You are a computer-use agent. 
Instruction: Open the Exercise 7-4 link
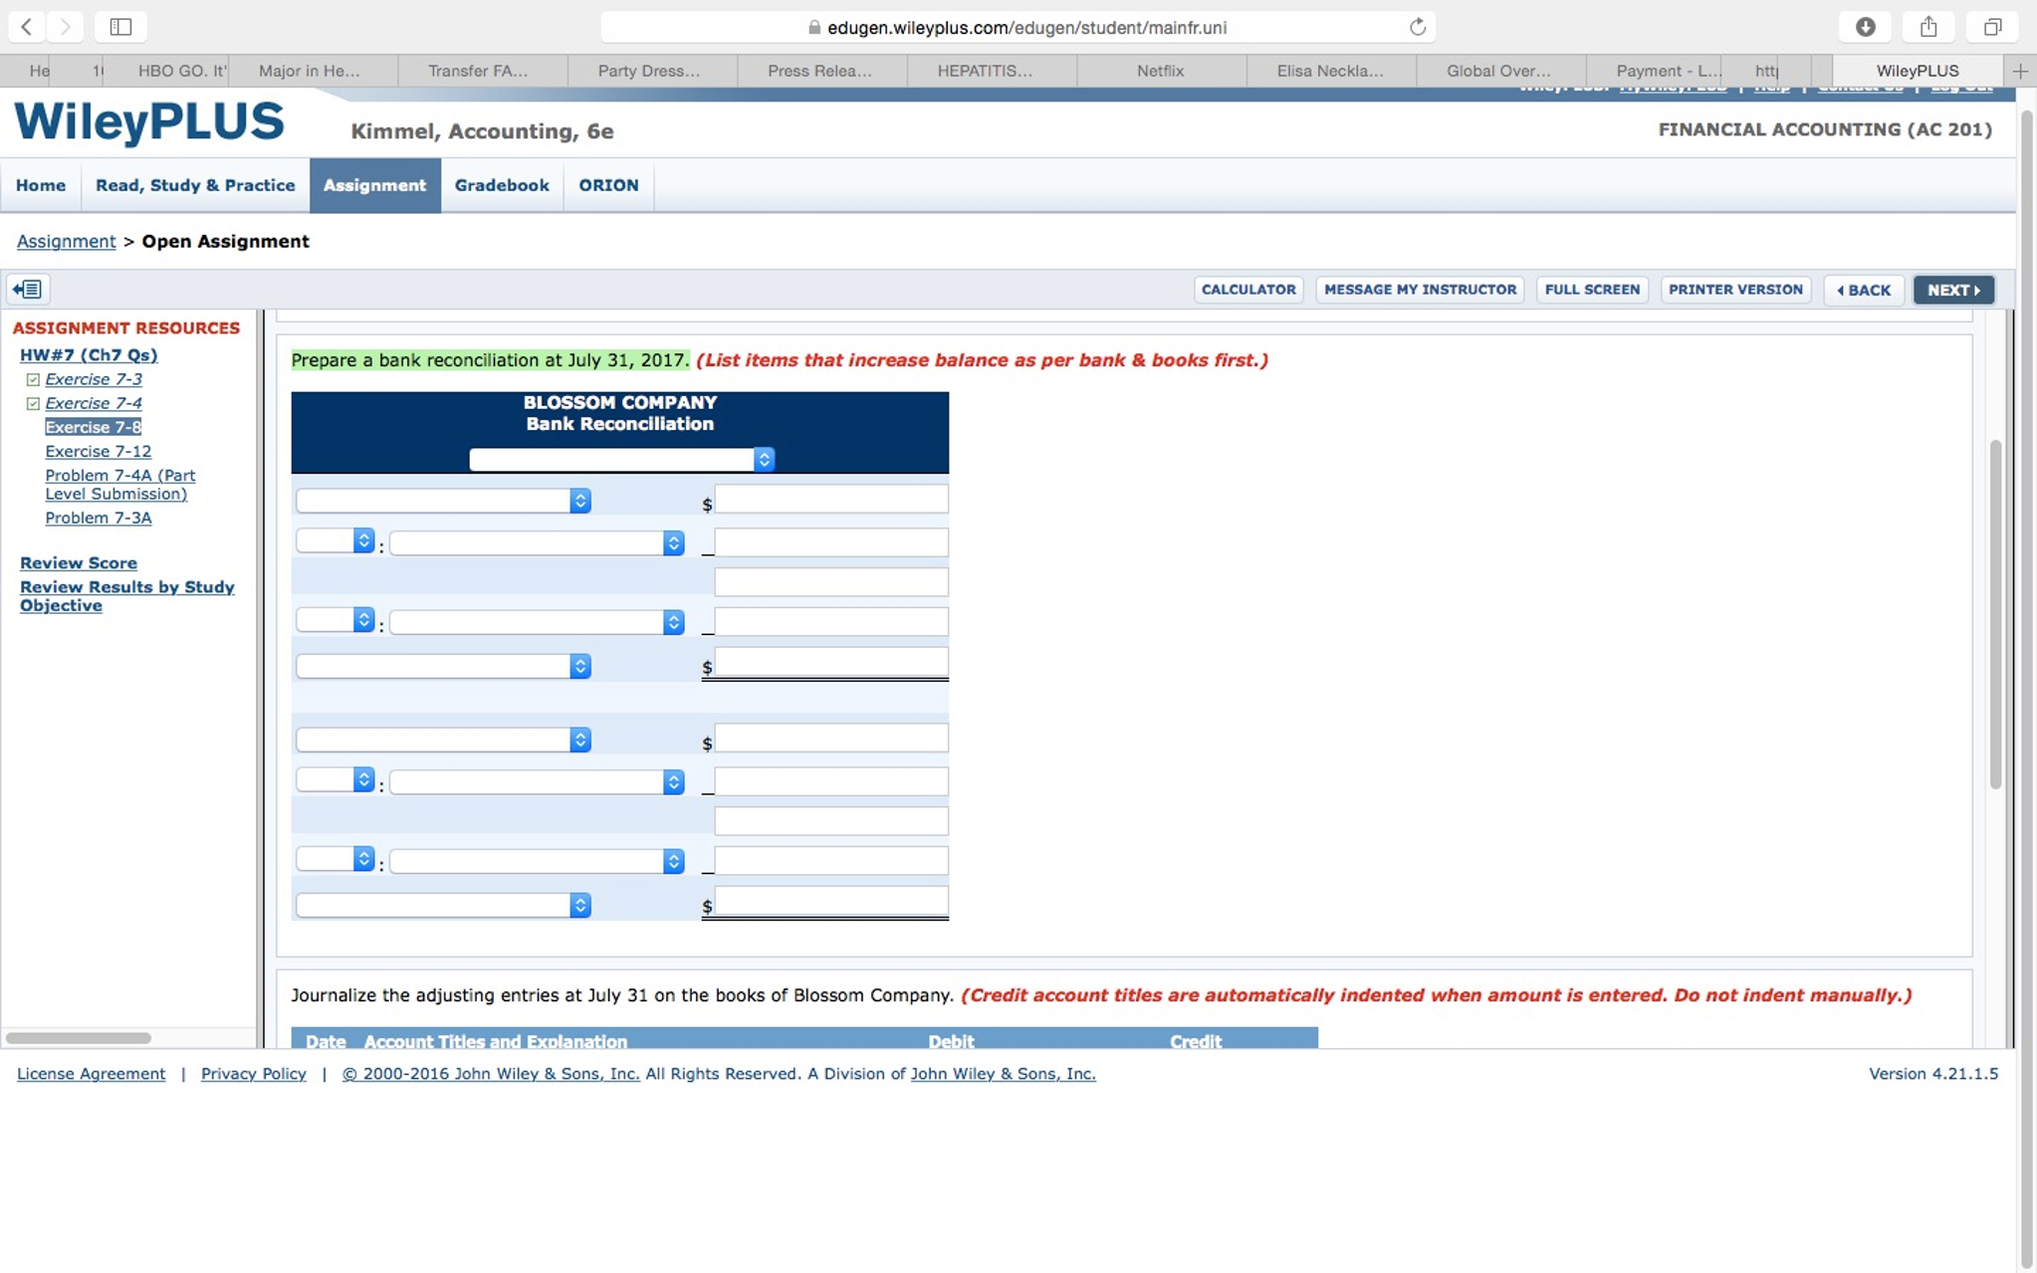94,403
